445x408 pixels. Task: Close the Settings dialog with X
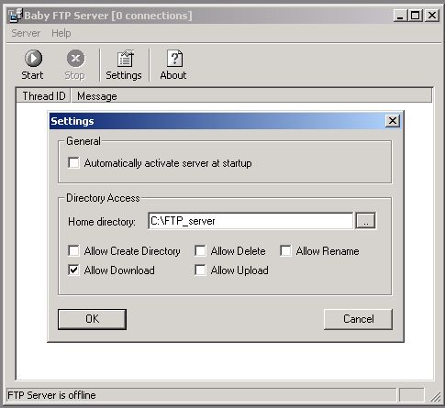(x=393, y=121)
